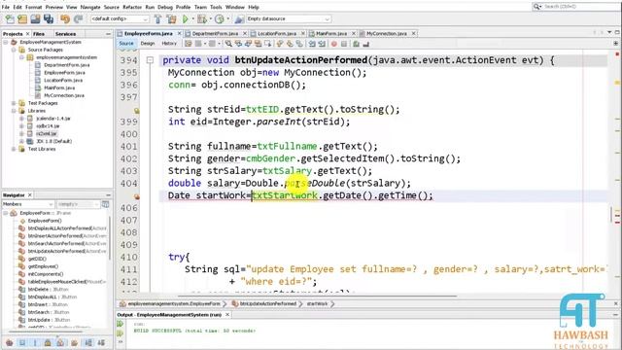Click the red Start Macro Recording icon
This screenshot has width=622, height=350.
tap(334, 44)
